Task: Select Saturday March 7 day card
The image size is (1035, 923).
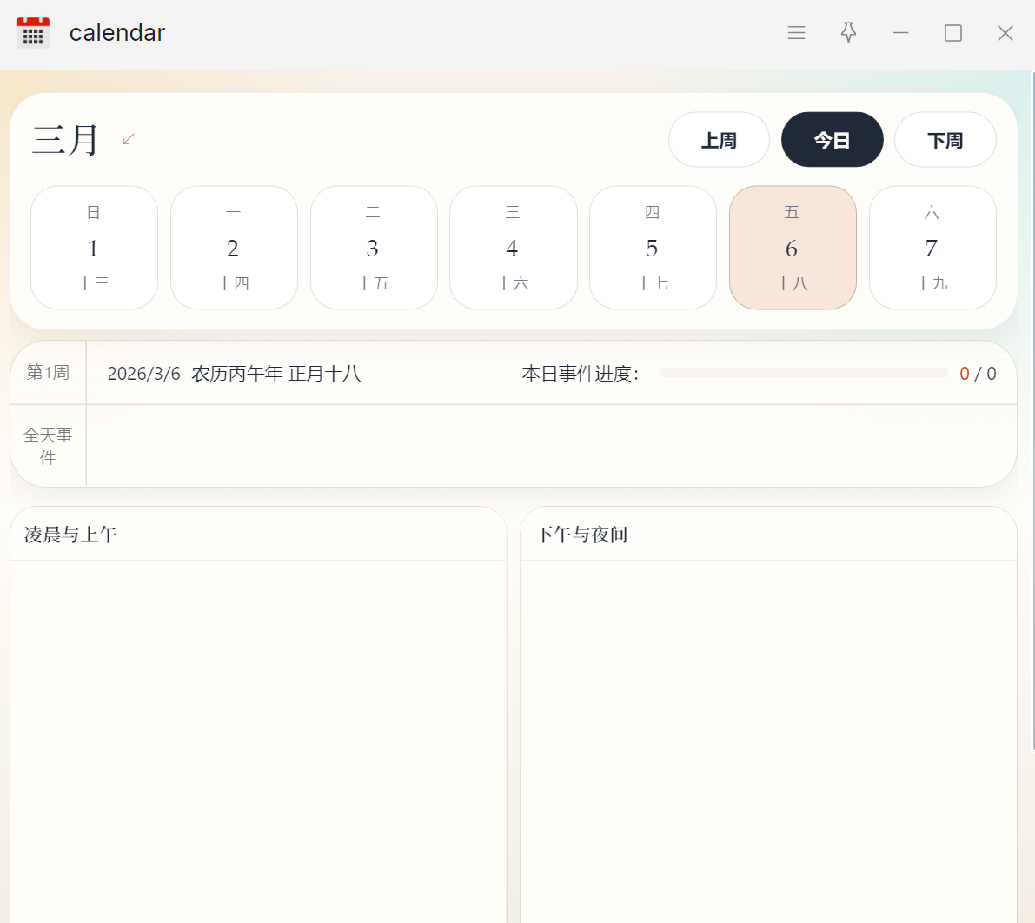Action: click(932, 248)
